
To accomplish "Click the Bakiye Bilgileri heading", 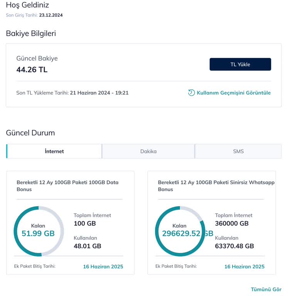I will point(31,34).
